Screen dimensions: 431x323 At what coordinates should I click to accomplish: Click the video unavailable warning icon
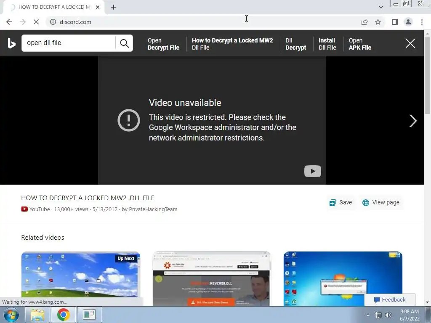129,120
